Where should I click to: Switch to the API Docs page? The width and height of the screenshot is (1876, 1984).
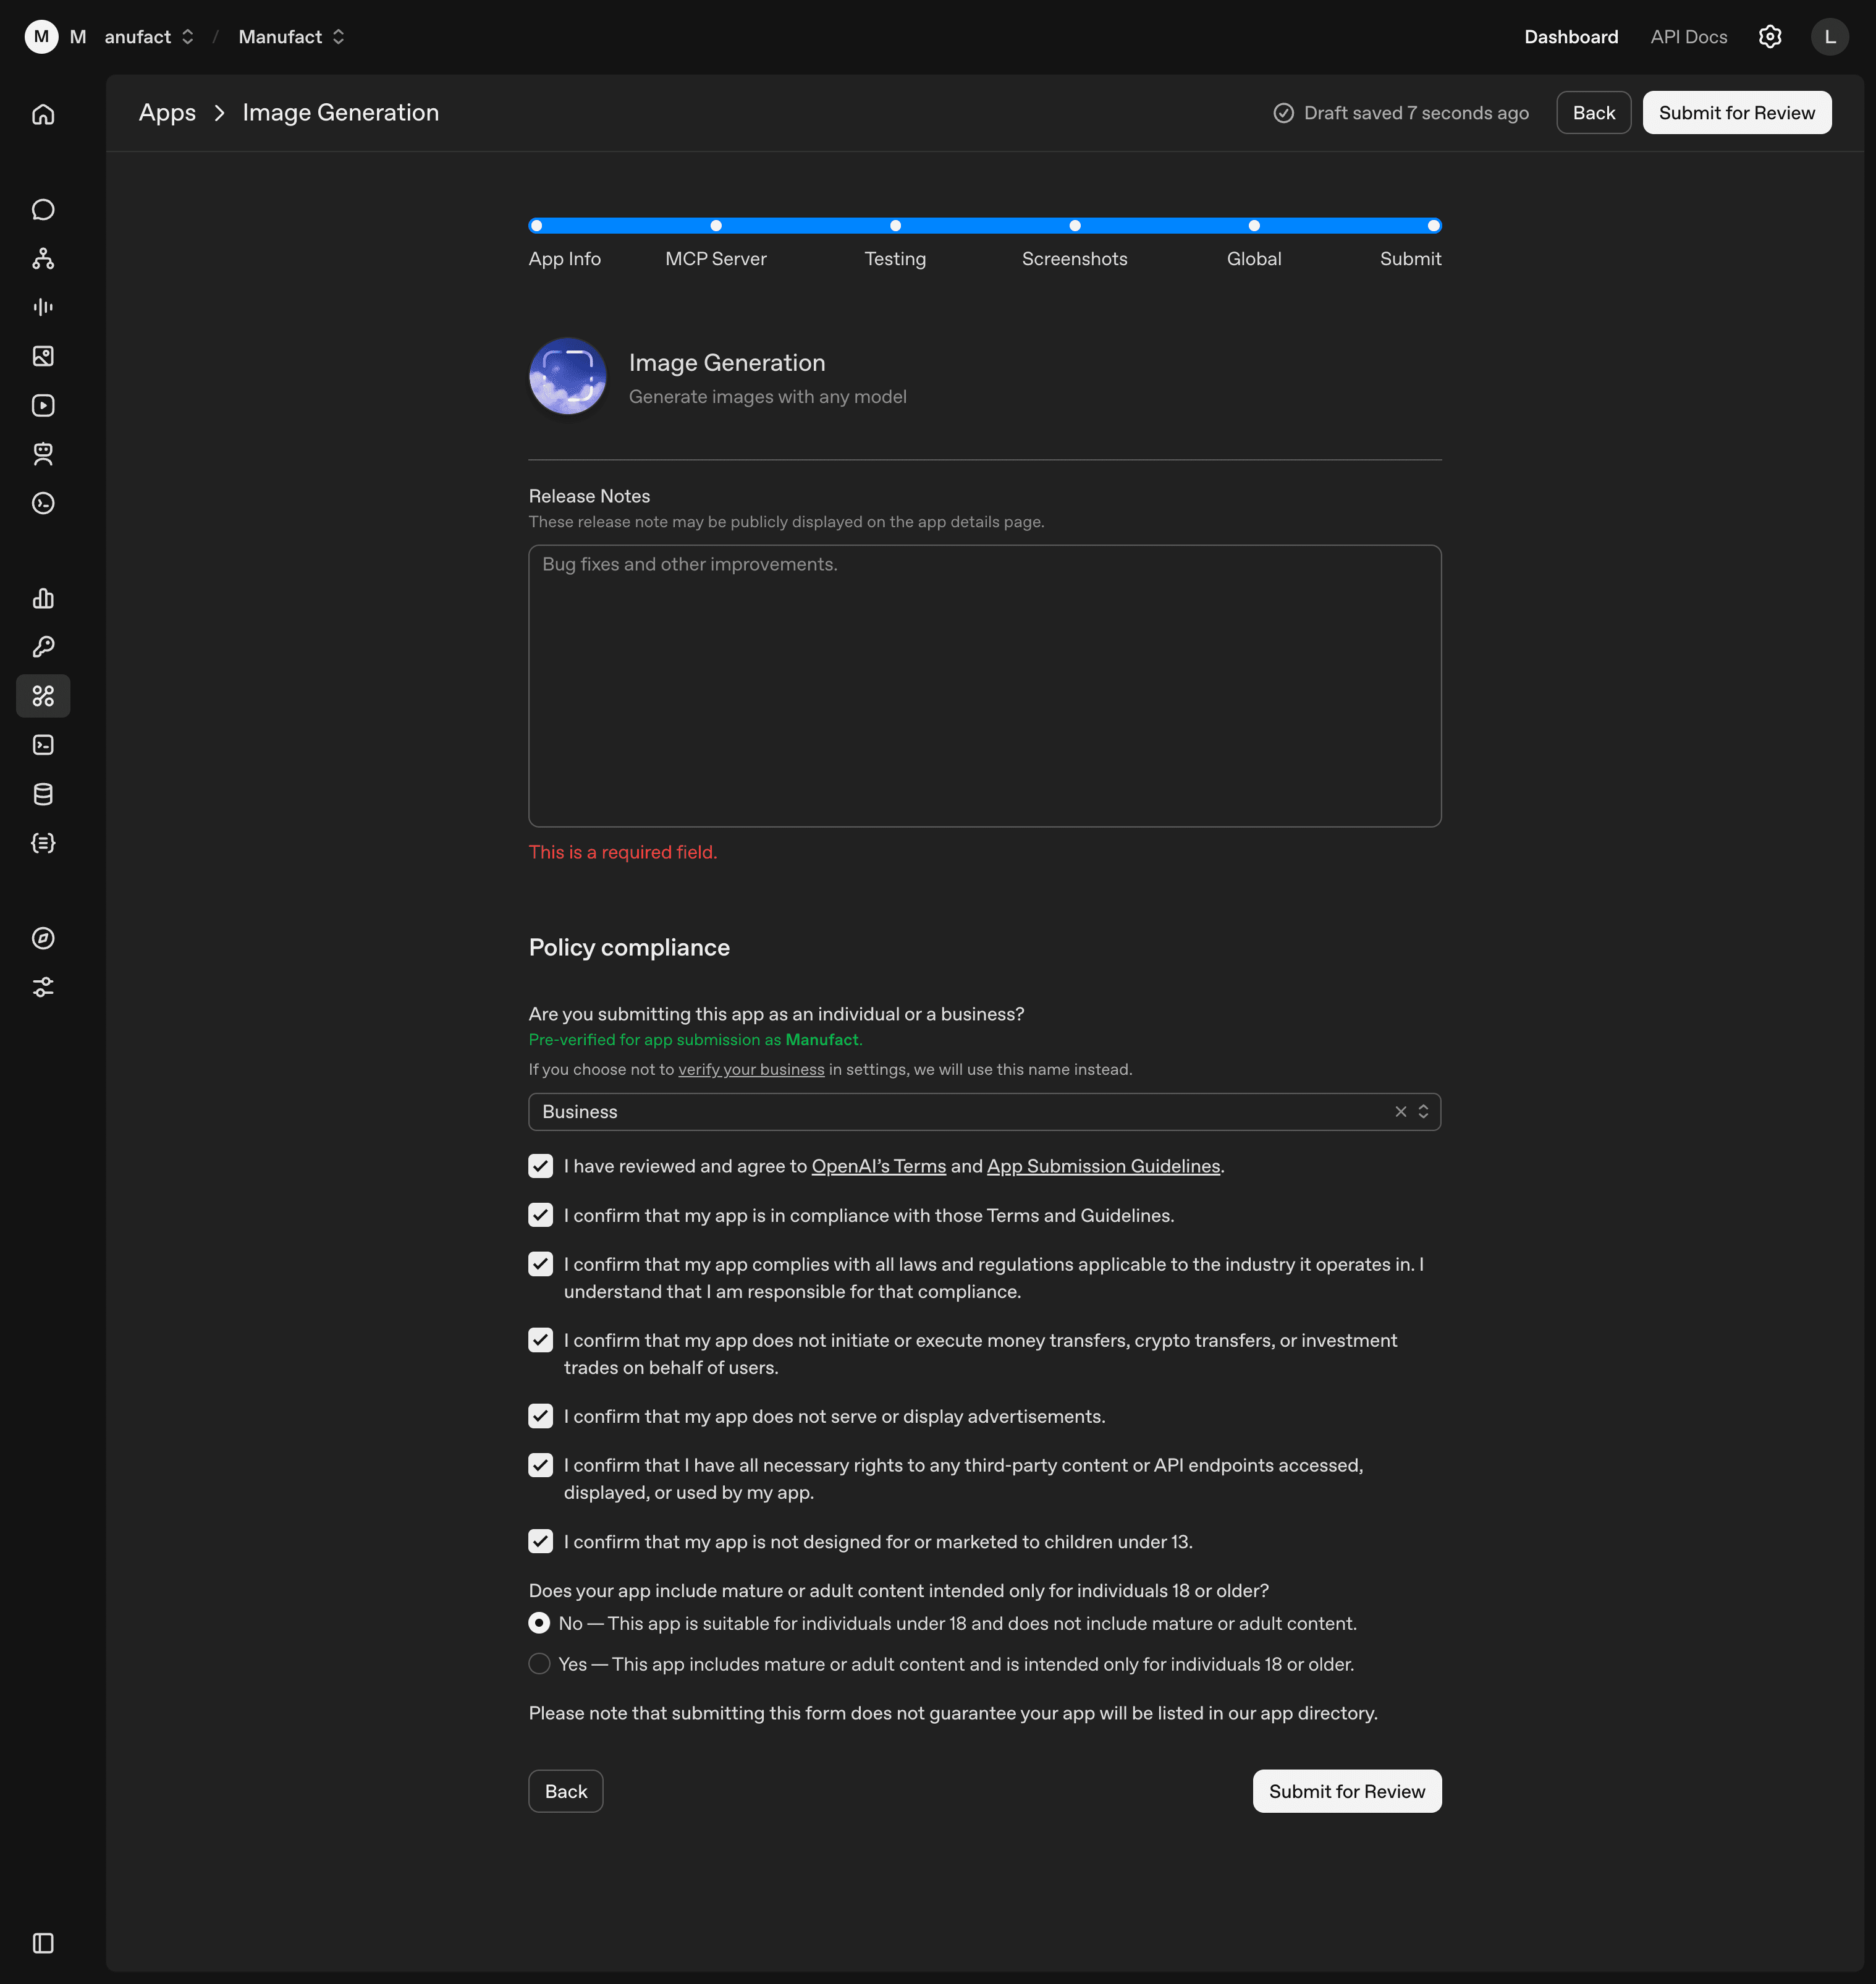[x=1688, y=36]
